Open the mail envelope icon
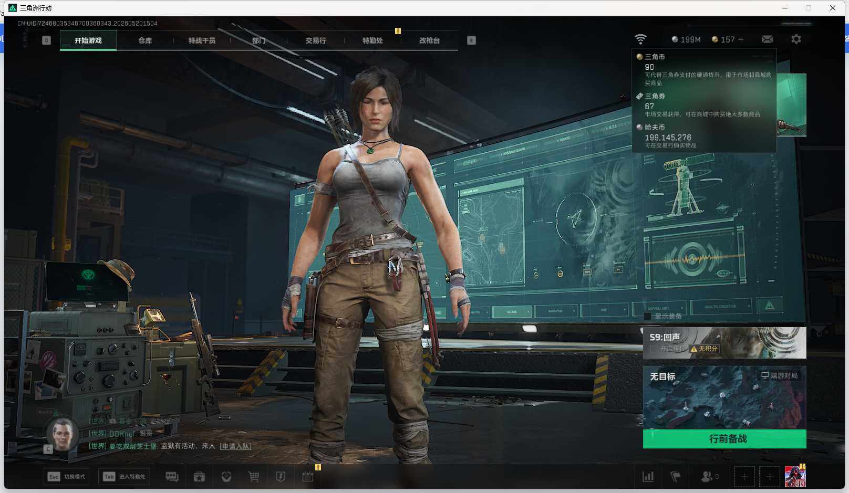Viewport: 849px width, 493px height. point(767,39)
